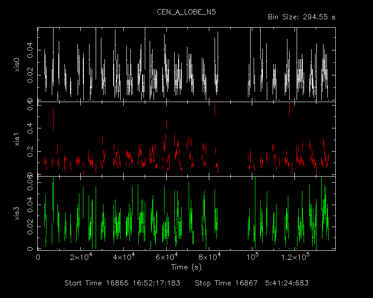Click inside the red xis1 light curve panel
The image size is (373, 298).
(186, 139)
